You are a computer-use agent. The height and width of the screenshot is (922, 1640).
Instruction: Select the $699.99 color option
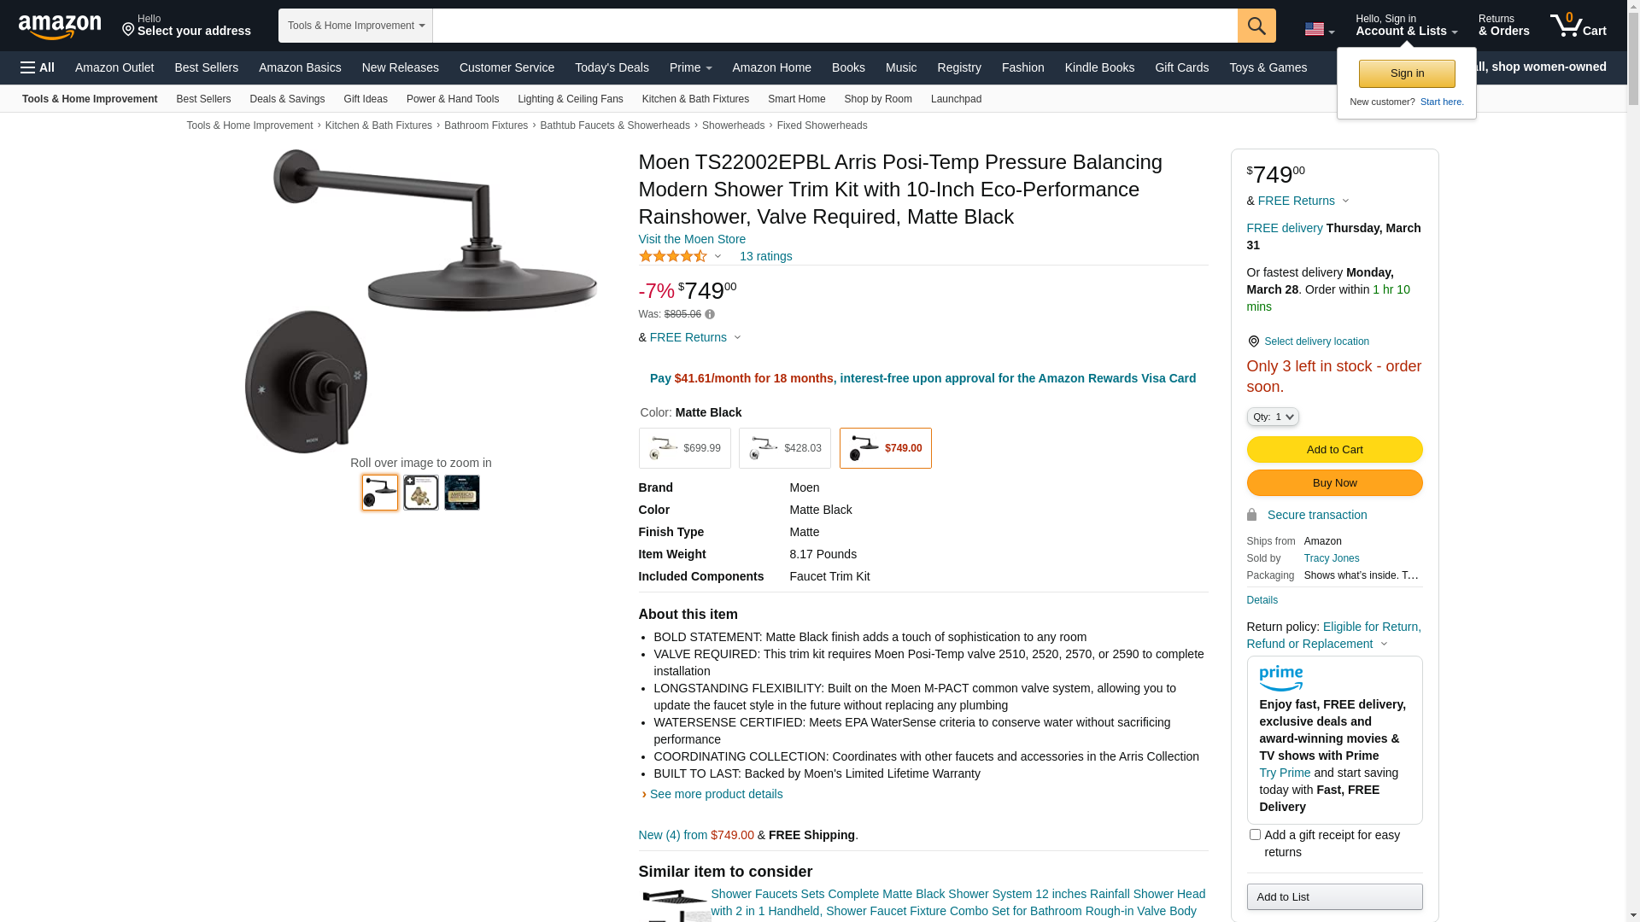[x=685, y=448]
